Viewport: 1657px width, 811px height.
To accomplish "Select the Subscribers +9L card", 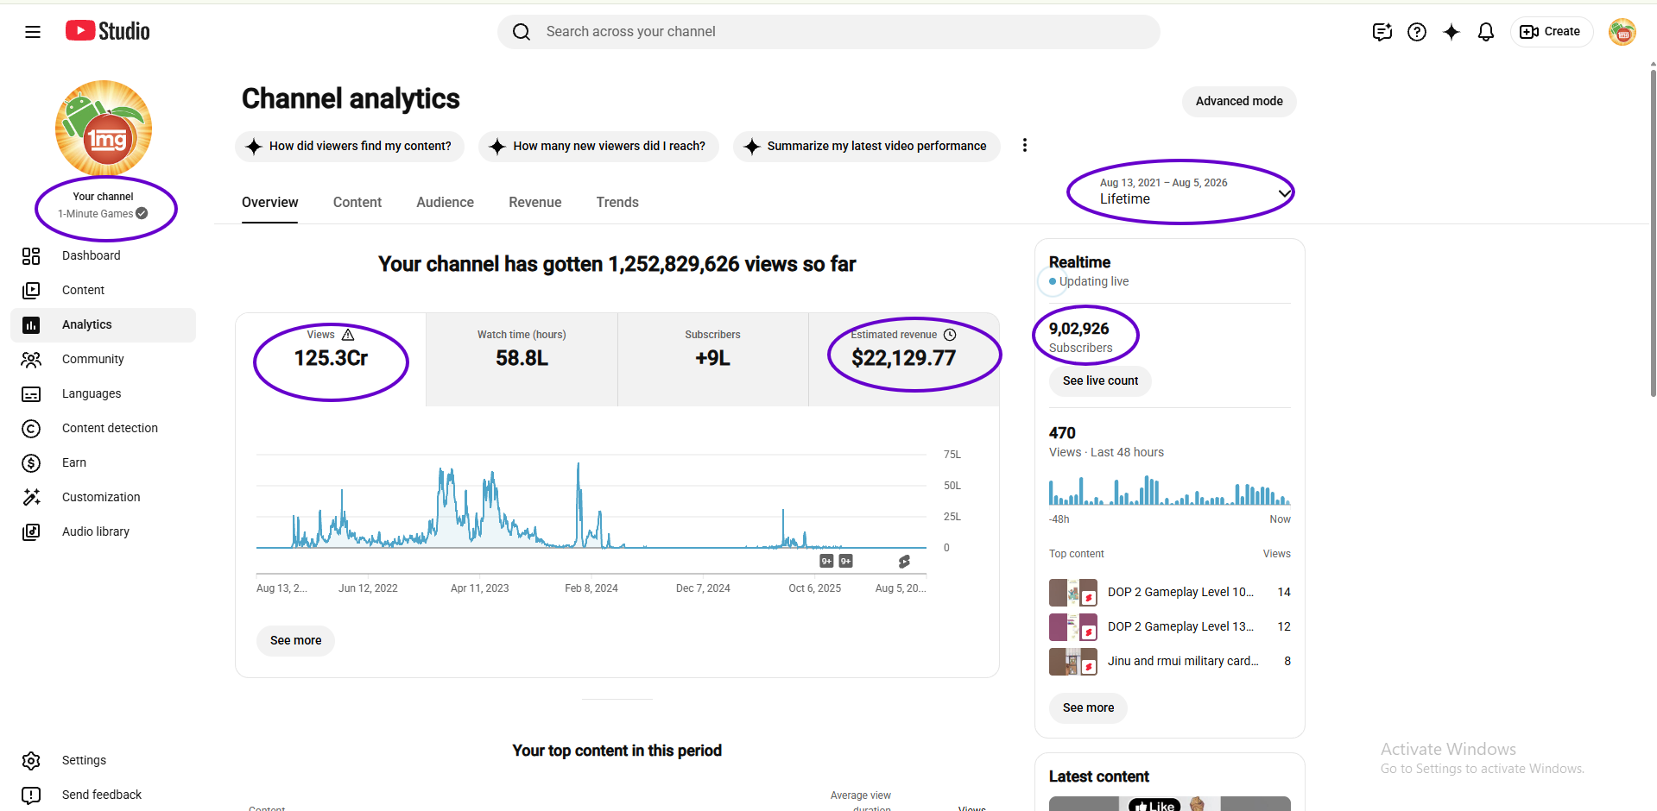I will point(712,359).
